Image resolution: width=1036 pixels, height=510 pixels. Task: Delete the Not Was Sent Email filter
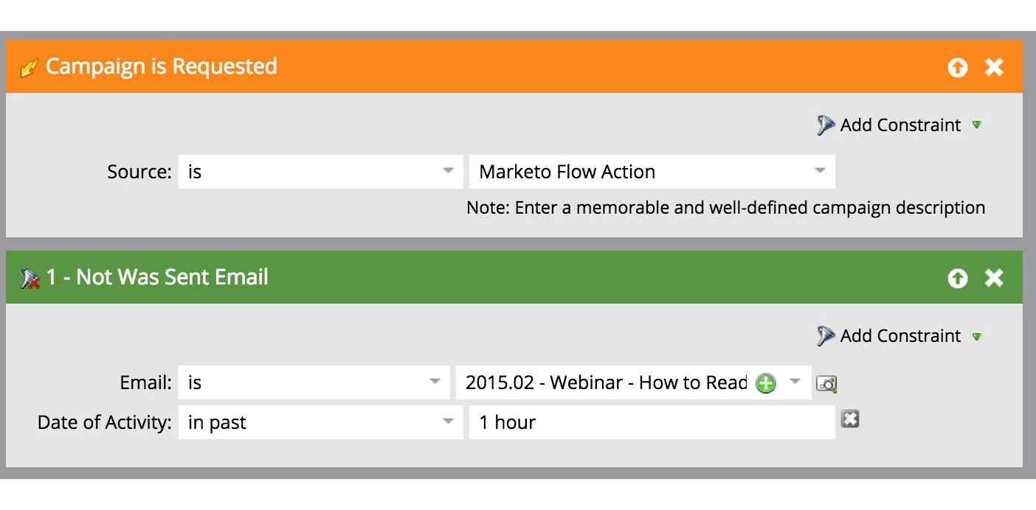point(994,278)
